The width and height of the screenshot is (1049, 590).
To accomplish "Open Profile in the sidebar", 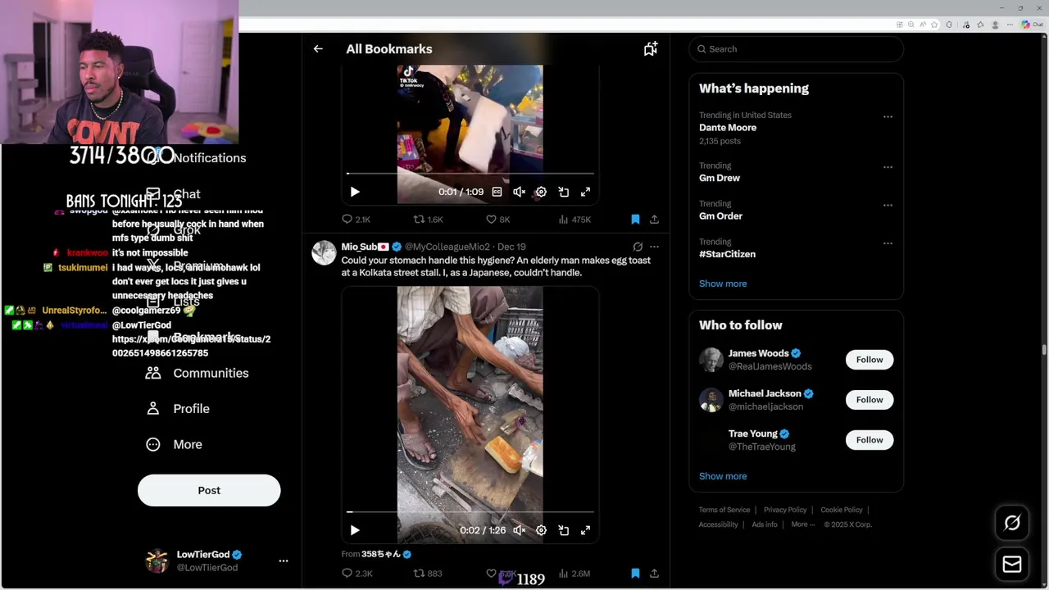I will [x=178, y=409].
